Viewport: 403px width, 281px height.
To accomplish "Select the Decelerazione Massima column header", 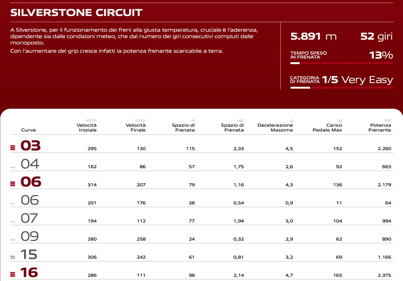I will pos(275,127).
